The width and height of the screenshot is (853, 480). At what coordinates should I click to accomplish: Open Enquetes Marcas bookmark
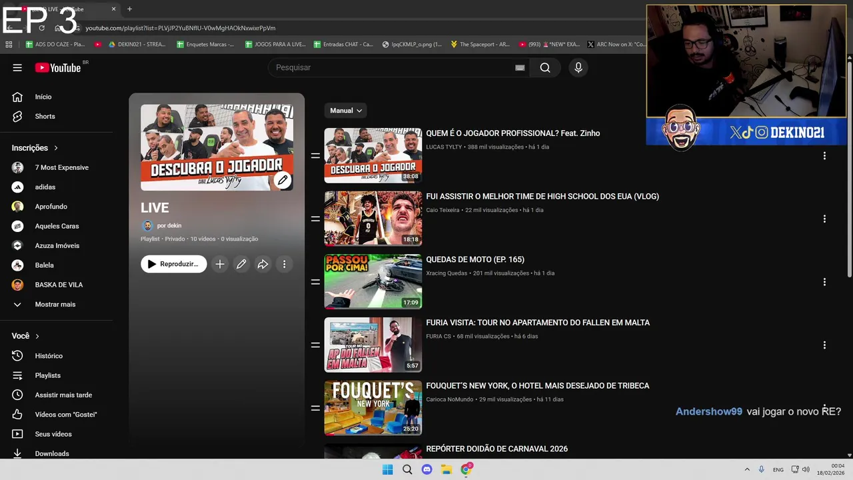coord(205,45)
